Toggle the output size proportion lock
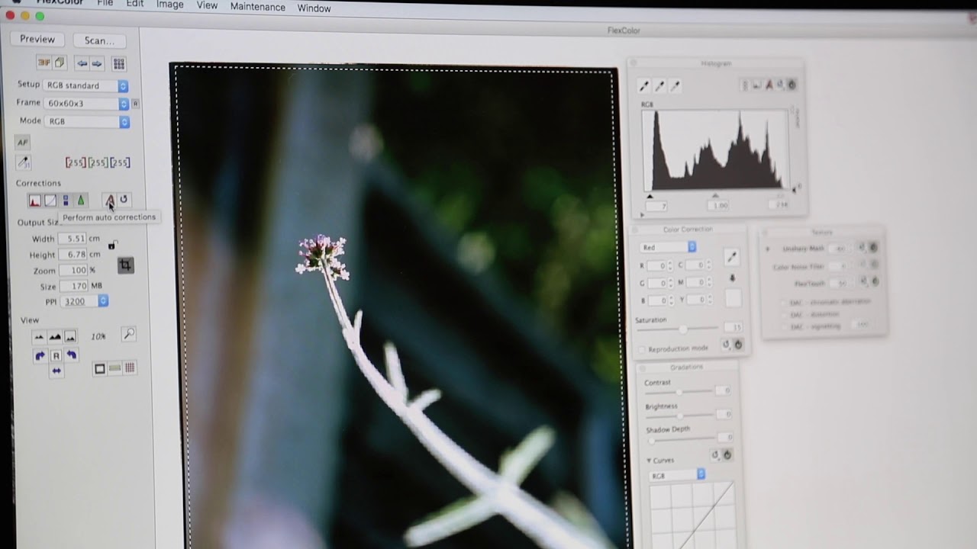Viewport: 977px width, 549px height. 112,244
